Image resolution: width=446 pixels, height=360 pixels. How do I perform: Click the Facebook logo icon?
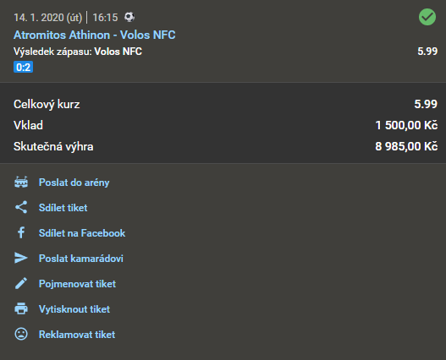click(x=21, y=232)
